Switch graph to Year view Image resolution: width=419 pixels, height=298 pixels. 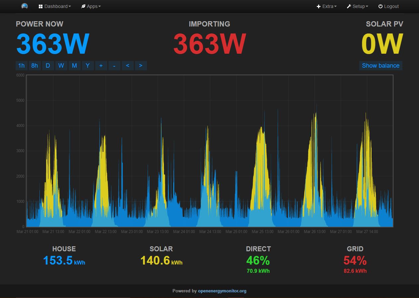pos(88,66)
